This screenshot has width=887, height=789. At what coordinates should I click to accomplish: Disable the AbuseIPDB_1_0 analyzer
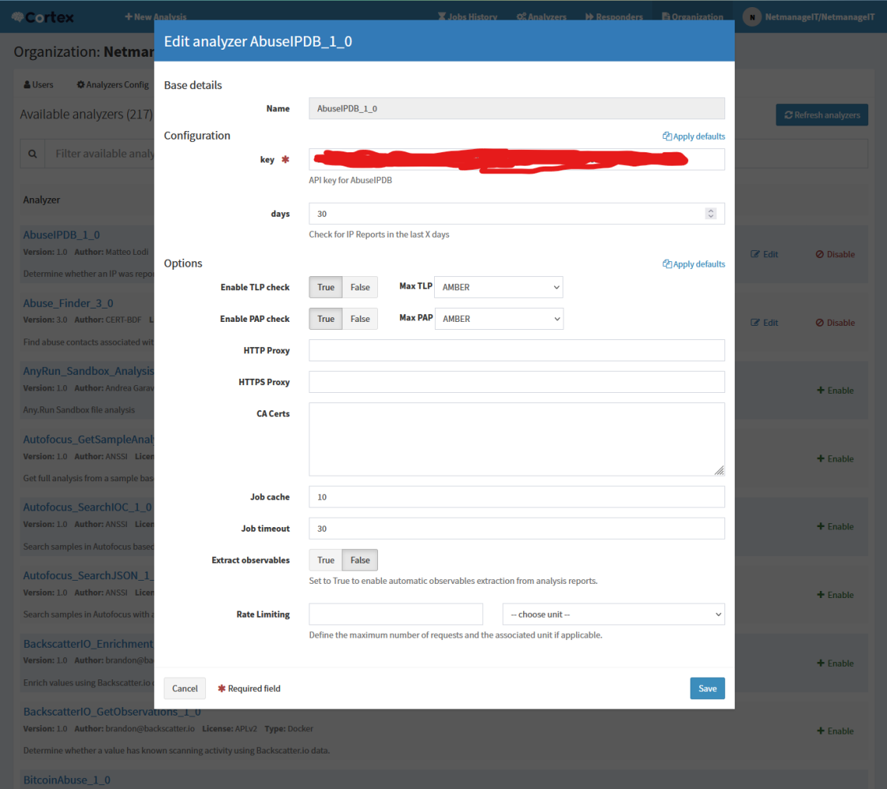[x=835, y=254]
